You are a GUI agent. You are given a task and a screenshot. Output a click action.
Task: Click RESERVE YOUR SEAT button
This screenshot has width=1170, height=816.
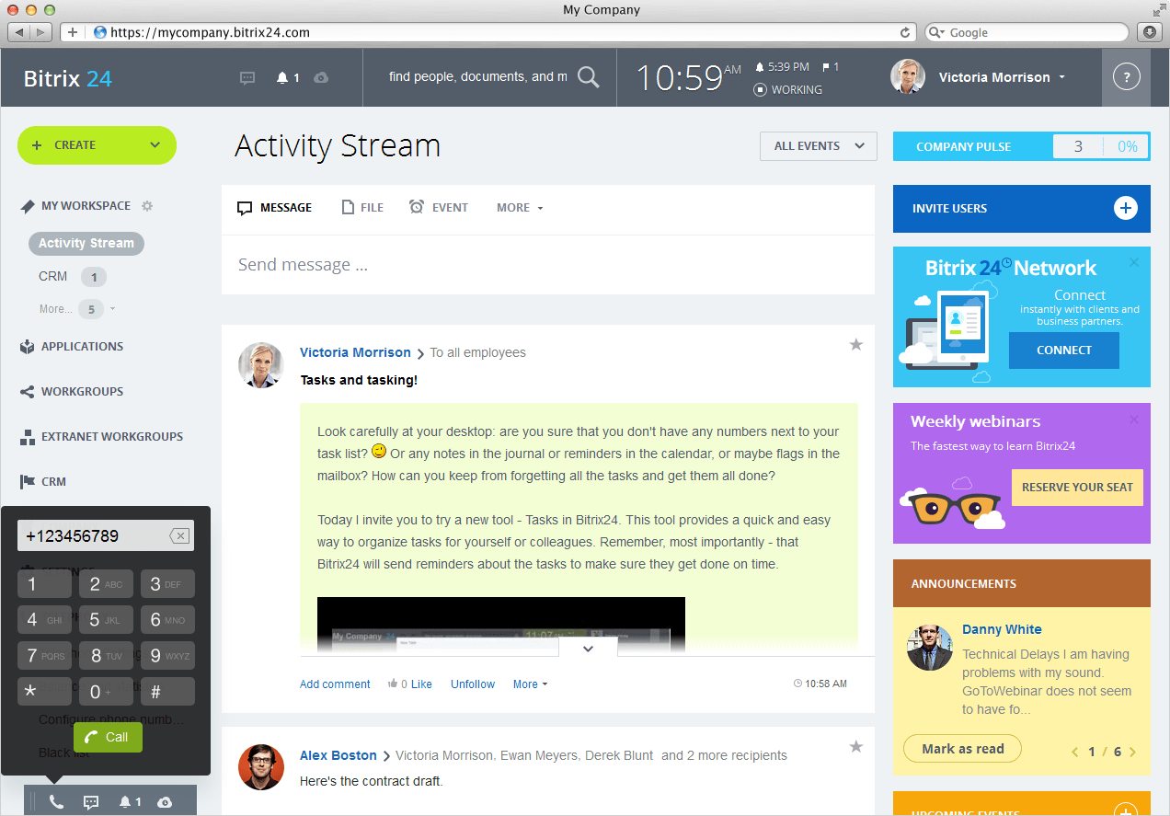point(1077,488)
